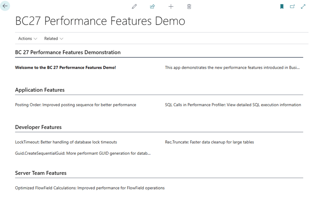Click the trash delete icon
This screenshot has width=315, height=202.
pos(189,6)
